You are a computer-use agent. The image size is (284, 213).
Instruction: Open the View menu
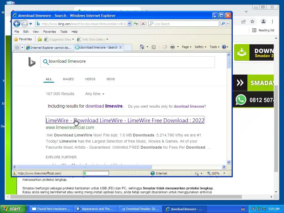(x=36, y=32)
